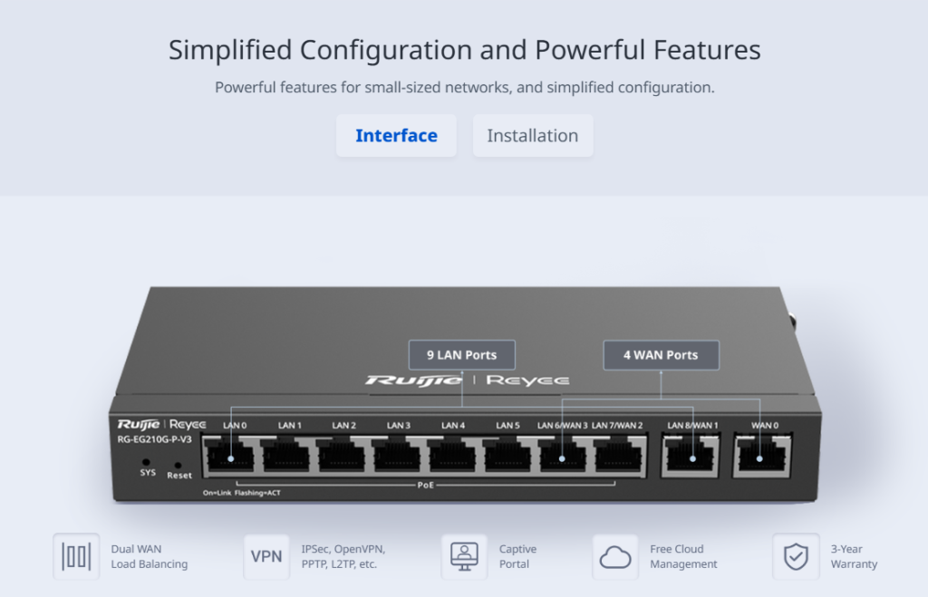Click the LAN 8/WAN 1 port dot
This screenshot has width=928, height=597.
(692, 458)
